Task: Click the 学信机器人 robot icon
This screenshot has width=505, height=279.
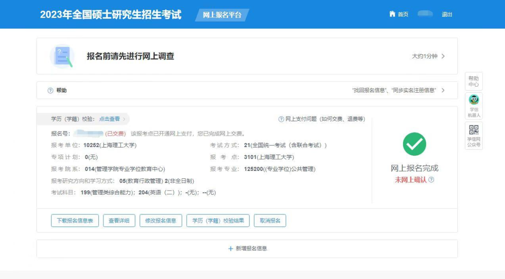Action: pos(474,100)
